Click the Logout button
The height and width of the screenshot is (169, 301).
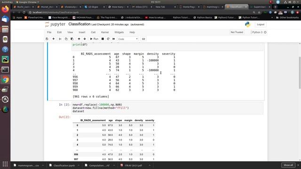261,24
